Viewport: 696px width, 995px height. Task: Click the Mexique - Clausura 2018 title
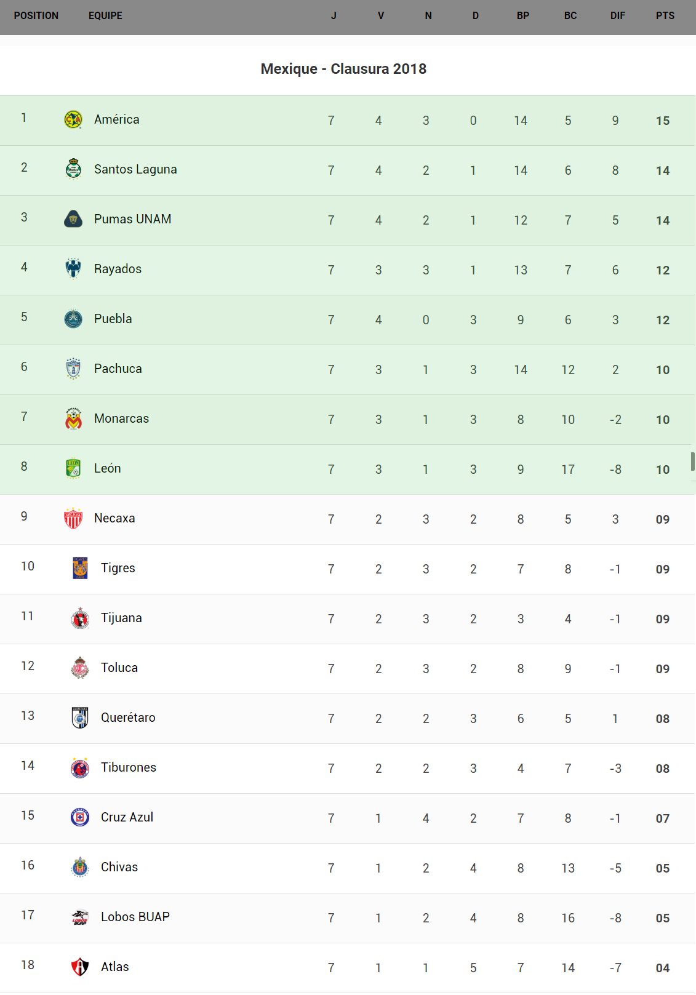click(343, 69)
